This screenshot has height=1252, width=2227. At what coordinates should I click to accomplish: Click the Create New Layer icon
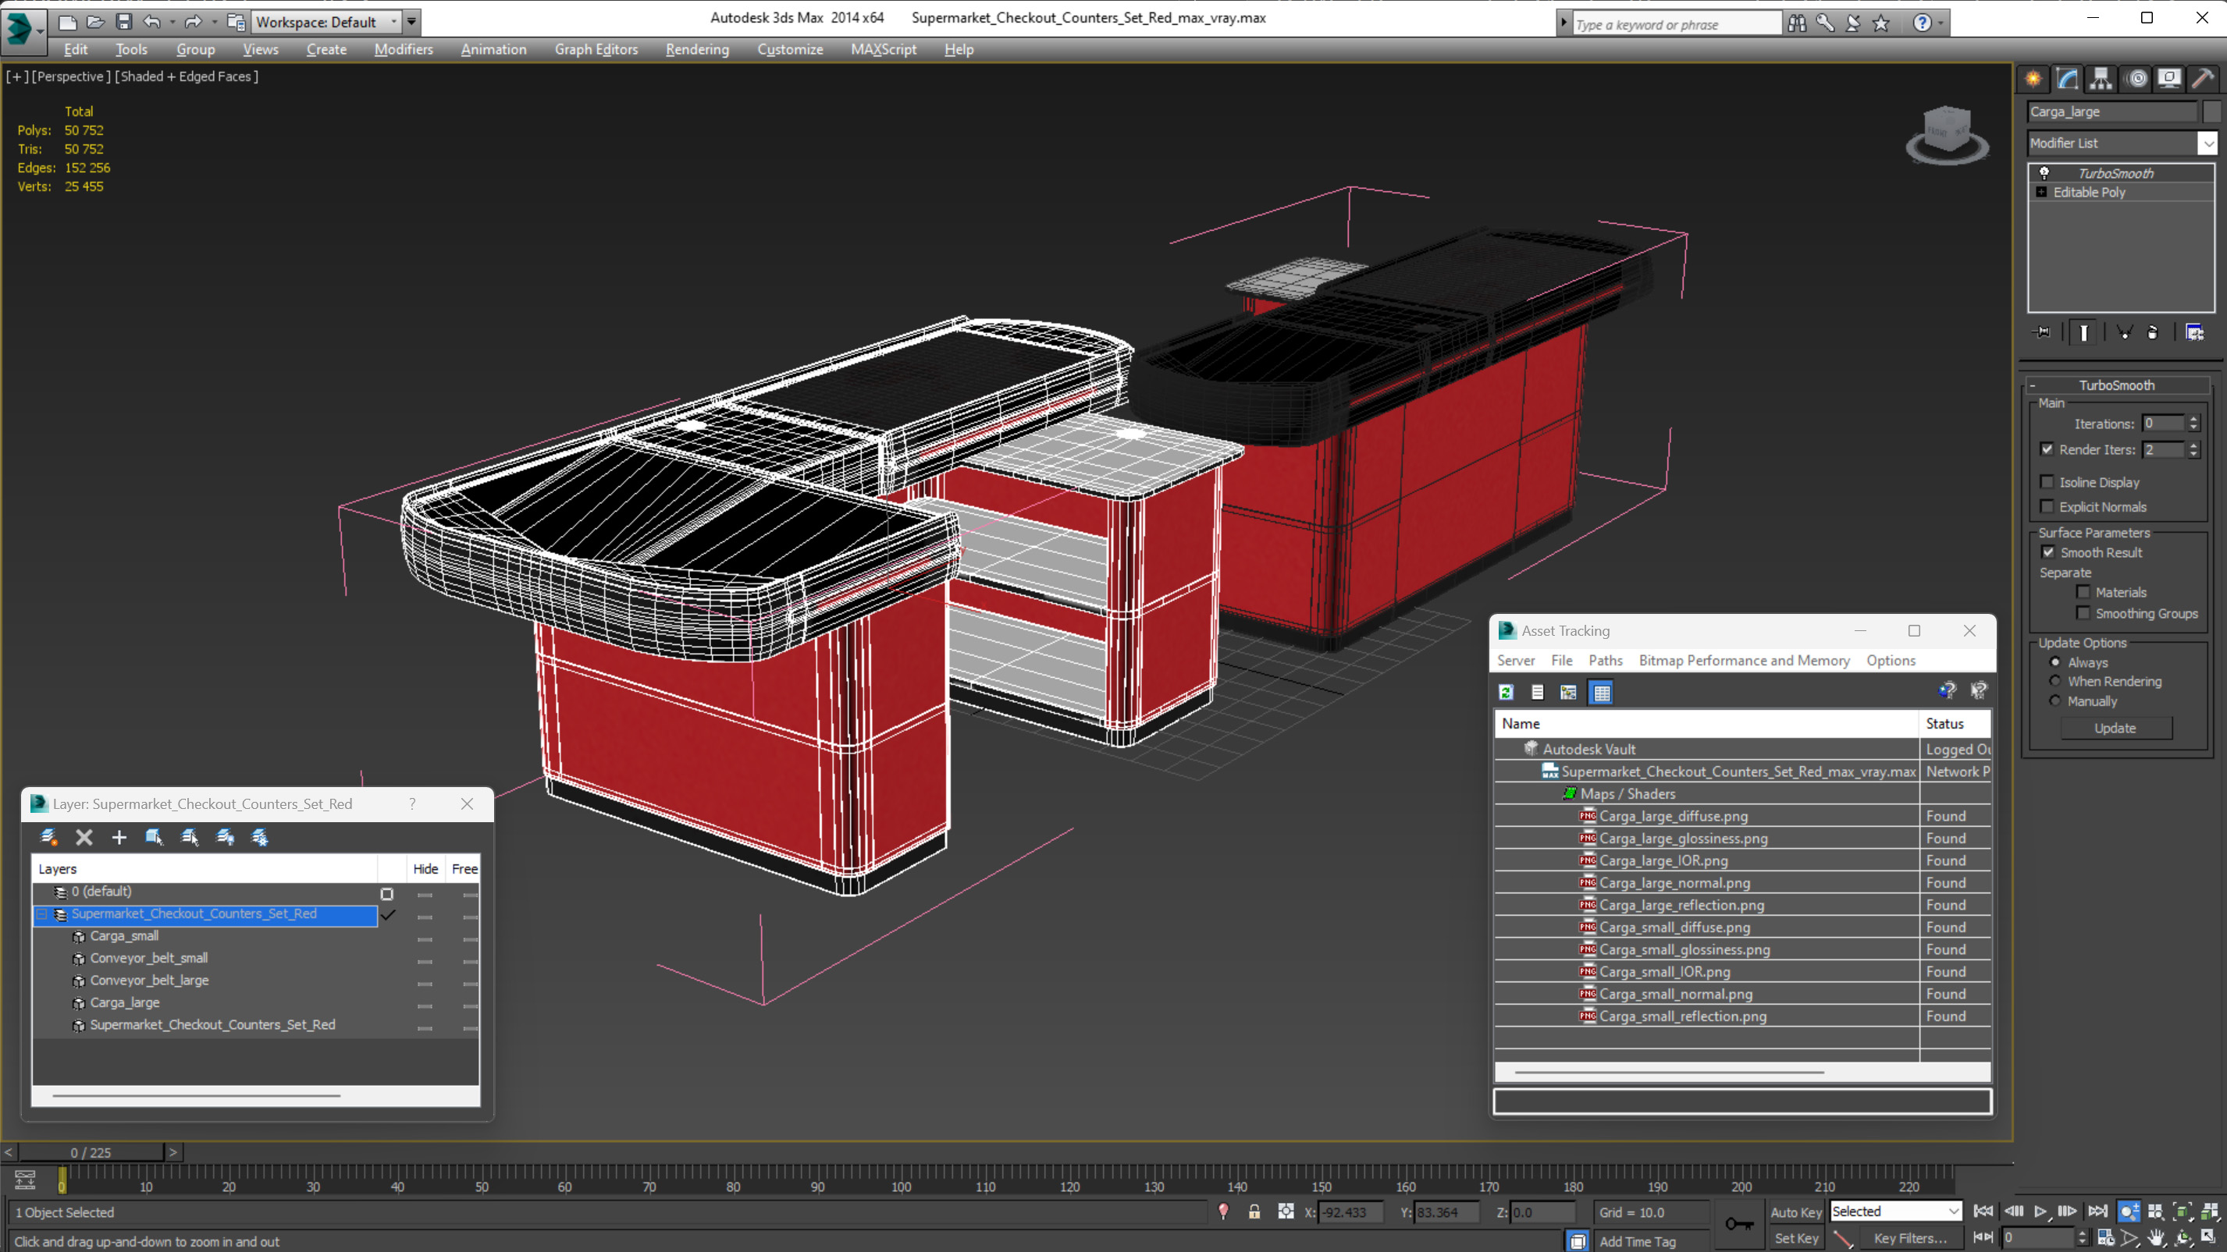[49, 836]
